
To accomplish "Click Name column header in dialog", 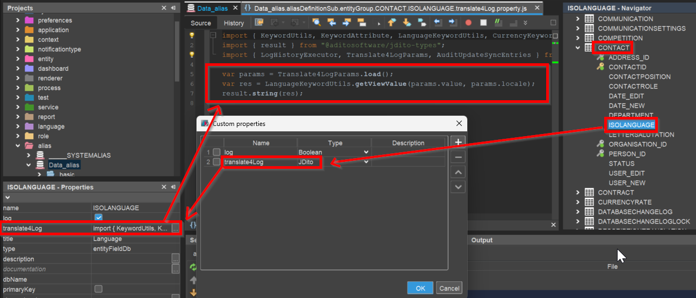I will tap(261, 143).
